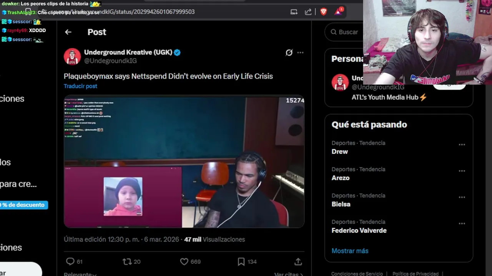Open Ver citas link
Viewport: 492px width, 276px height.
coord(288,274)
